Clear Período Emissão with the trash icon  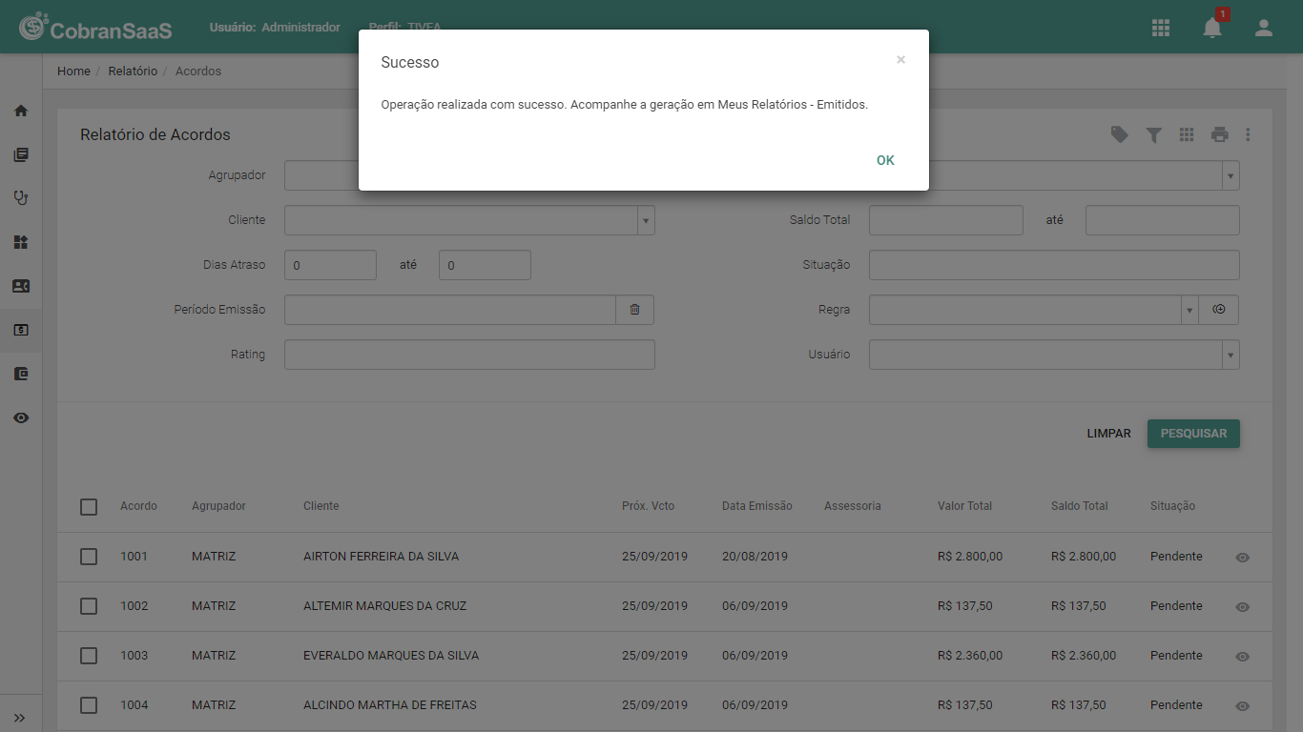tap(635, 310)
